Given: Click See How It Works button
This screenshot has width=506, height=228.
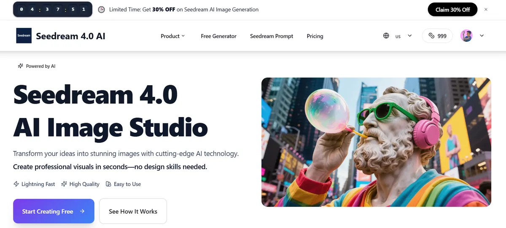Looking at the screenshot, I should pyautogui.click(x=133, y=211).
